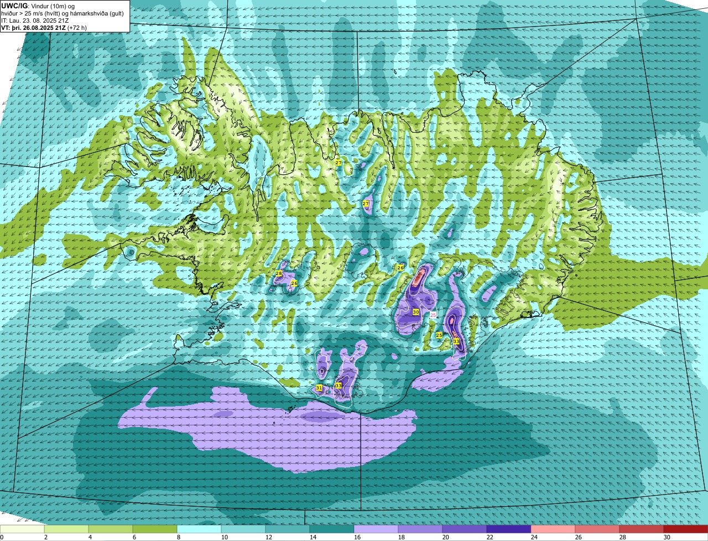Image resolution: width=708 pixels, height=541 pixels.
Task: Select the 14–16 m/s dark teal swatch
Action: click(332, 529)
